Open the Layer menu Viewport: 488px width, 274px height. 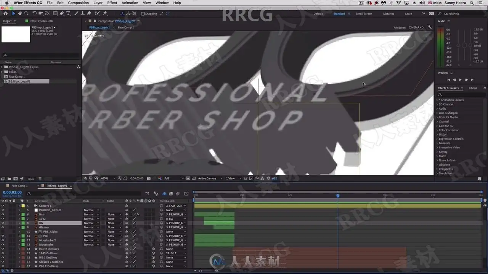[x=98, y=3]
